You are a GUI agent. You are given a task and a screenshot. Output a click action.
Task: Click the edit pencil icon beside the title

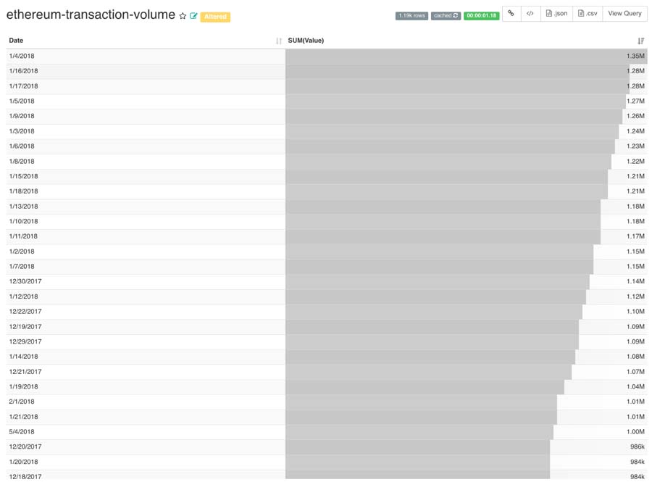coord(193,16)
